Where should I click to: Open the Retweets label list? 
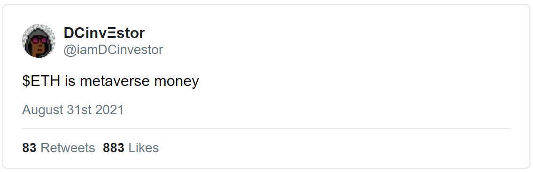coord(68,148)
